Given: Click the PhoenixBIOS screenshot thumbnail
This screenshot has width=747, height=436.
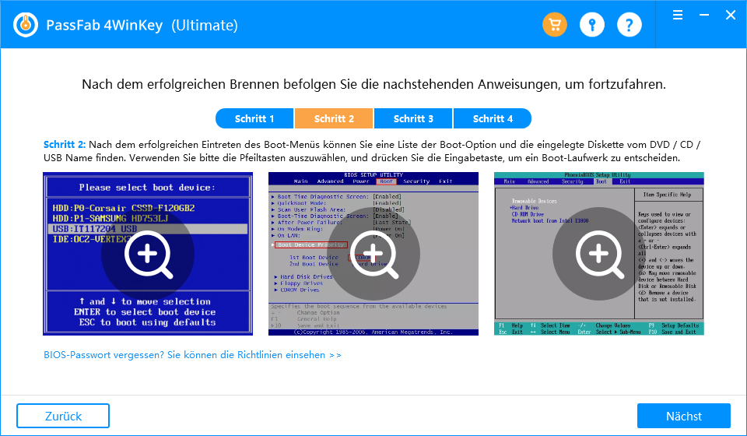Looking at the screenshot, I should (x=599, y=254).
